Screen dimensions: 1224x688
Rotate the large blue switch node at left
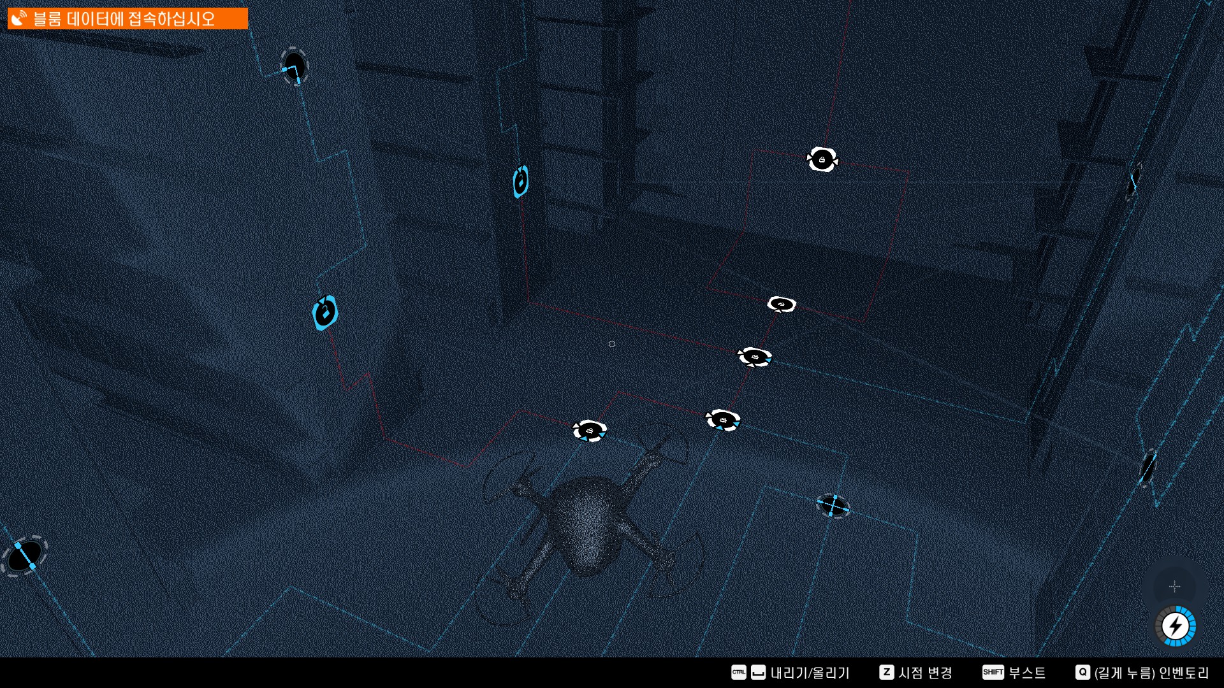point(325,313)
